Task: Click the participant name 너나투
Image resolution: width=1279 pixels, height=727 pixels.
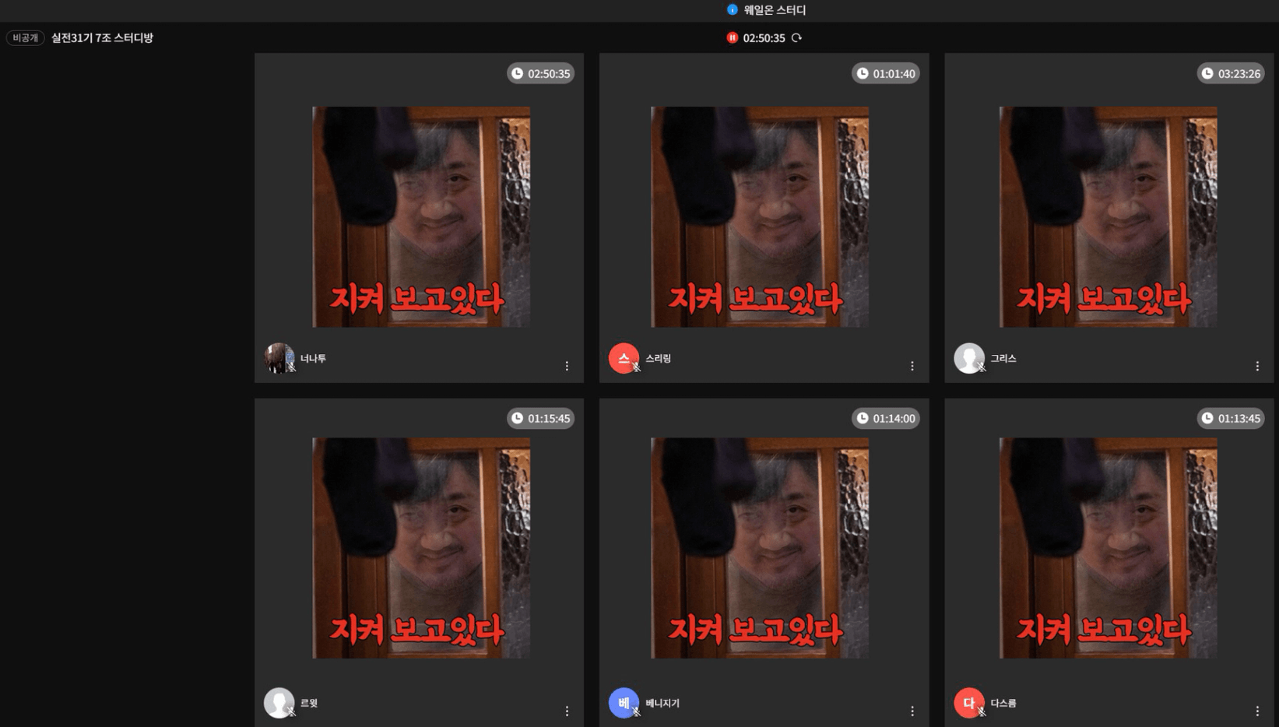Action: coord(313,358)
